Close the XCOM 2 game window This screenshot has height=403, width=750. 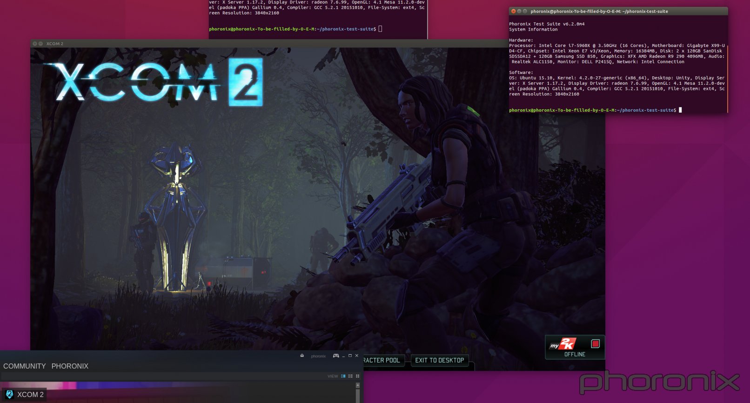(x=35, y=44)
